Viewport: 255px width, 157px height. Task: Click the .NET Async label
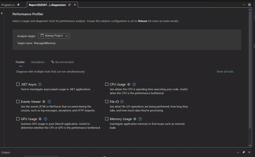pyautogui.click(x=29, y=84)
